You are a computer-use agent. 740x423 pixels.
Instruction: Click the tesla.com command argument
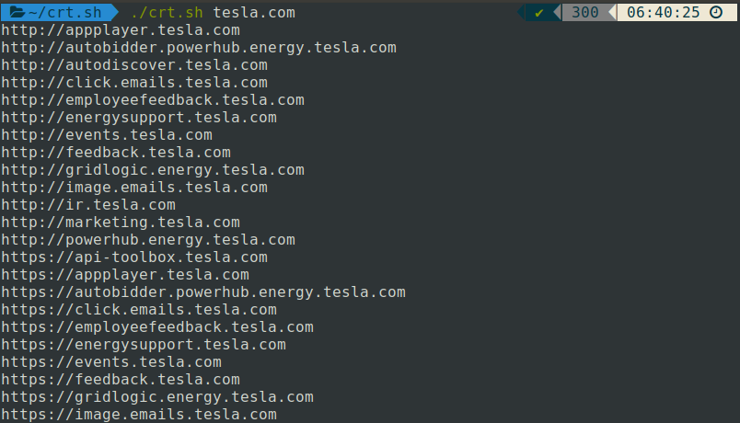coord(254,12)
